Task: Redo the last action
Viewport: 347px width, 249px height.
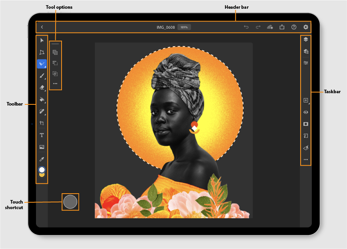Action: click(x=258, y=27)
